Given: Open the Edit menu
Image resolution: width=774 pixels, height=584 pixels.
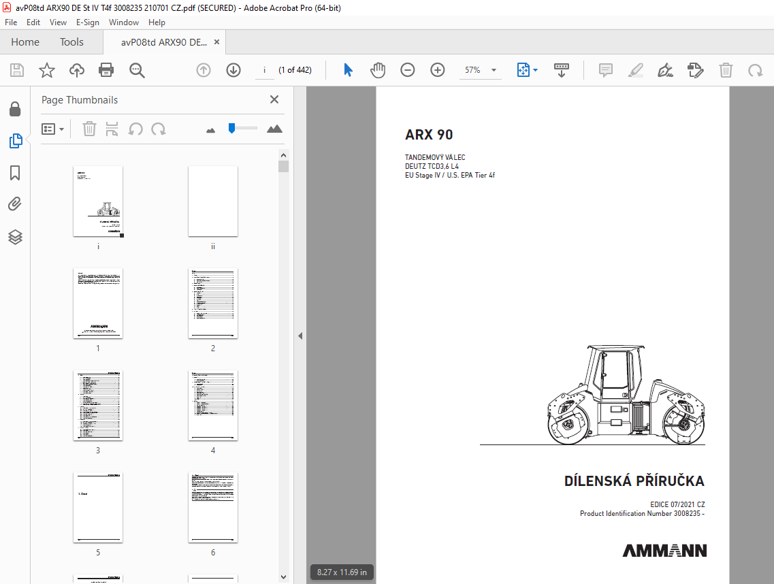Looking at the screenshot, I should tap(33, 22).
